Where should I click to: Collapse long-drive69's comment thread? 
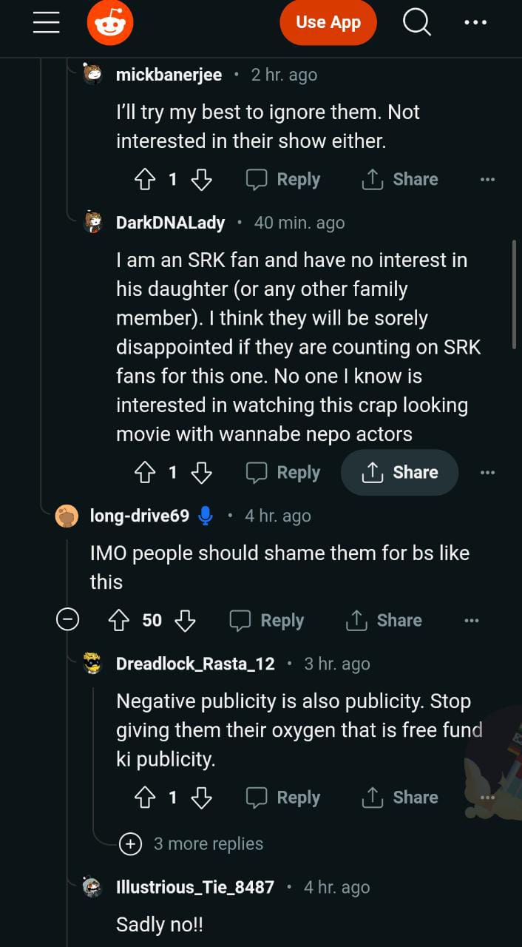[x=67, y=620]
